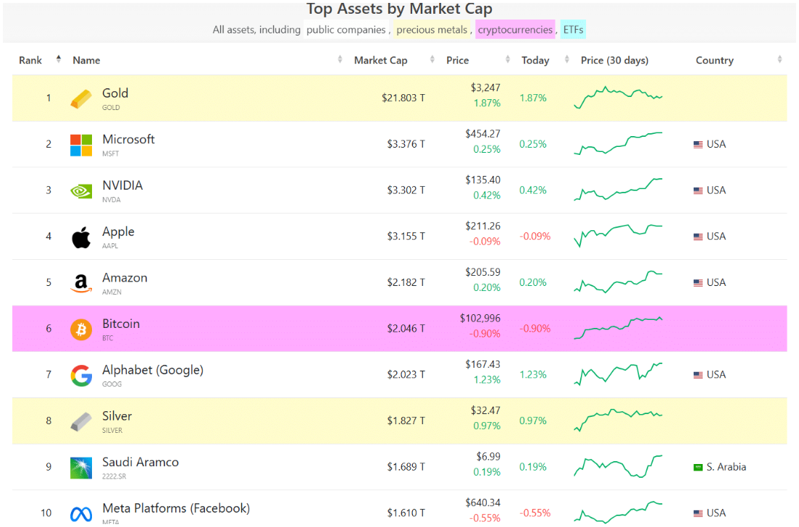Click the Gold bar icon
This screenshot has height=527, width=799.
coord(81,98)
